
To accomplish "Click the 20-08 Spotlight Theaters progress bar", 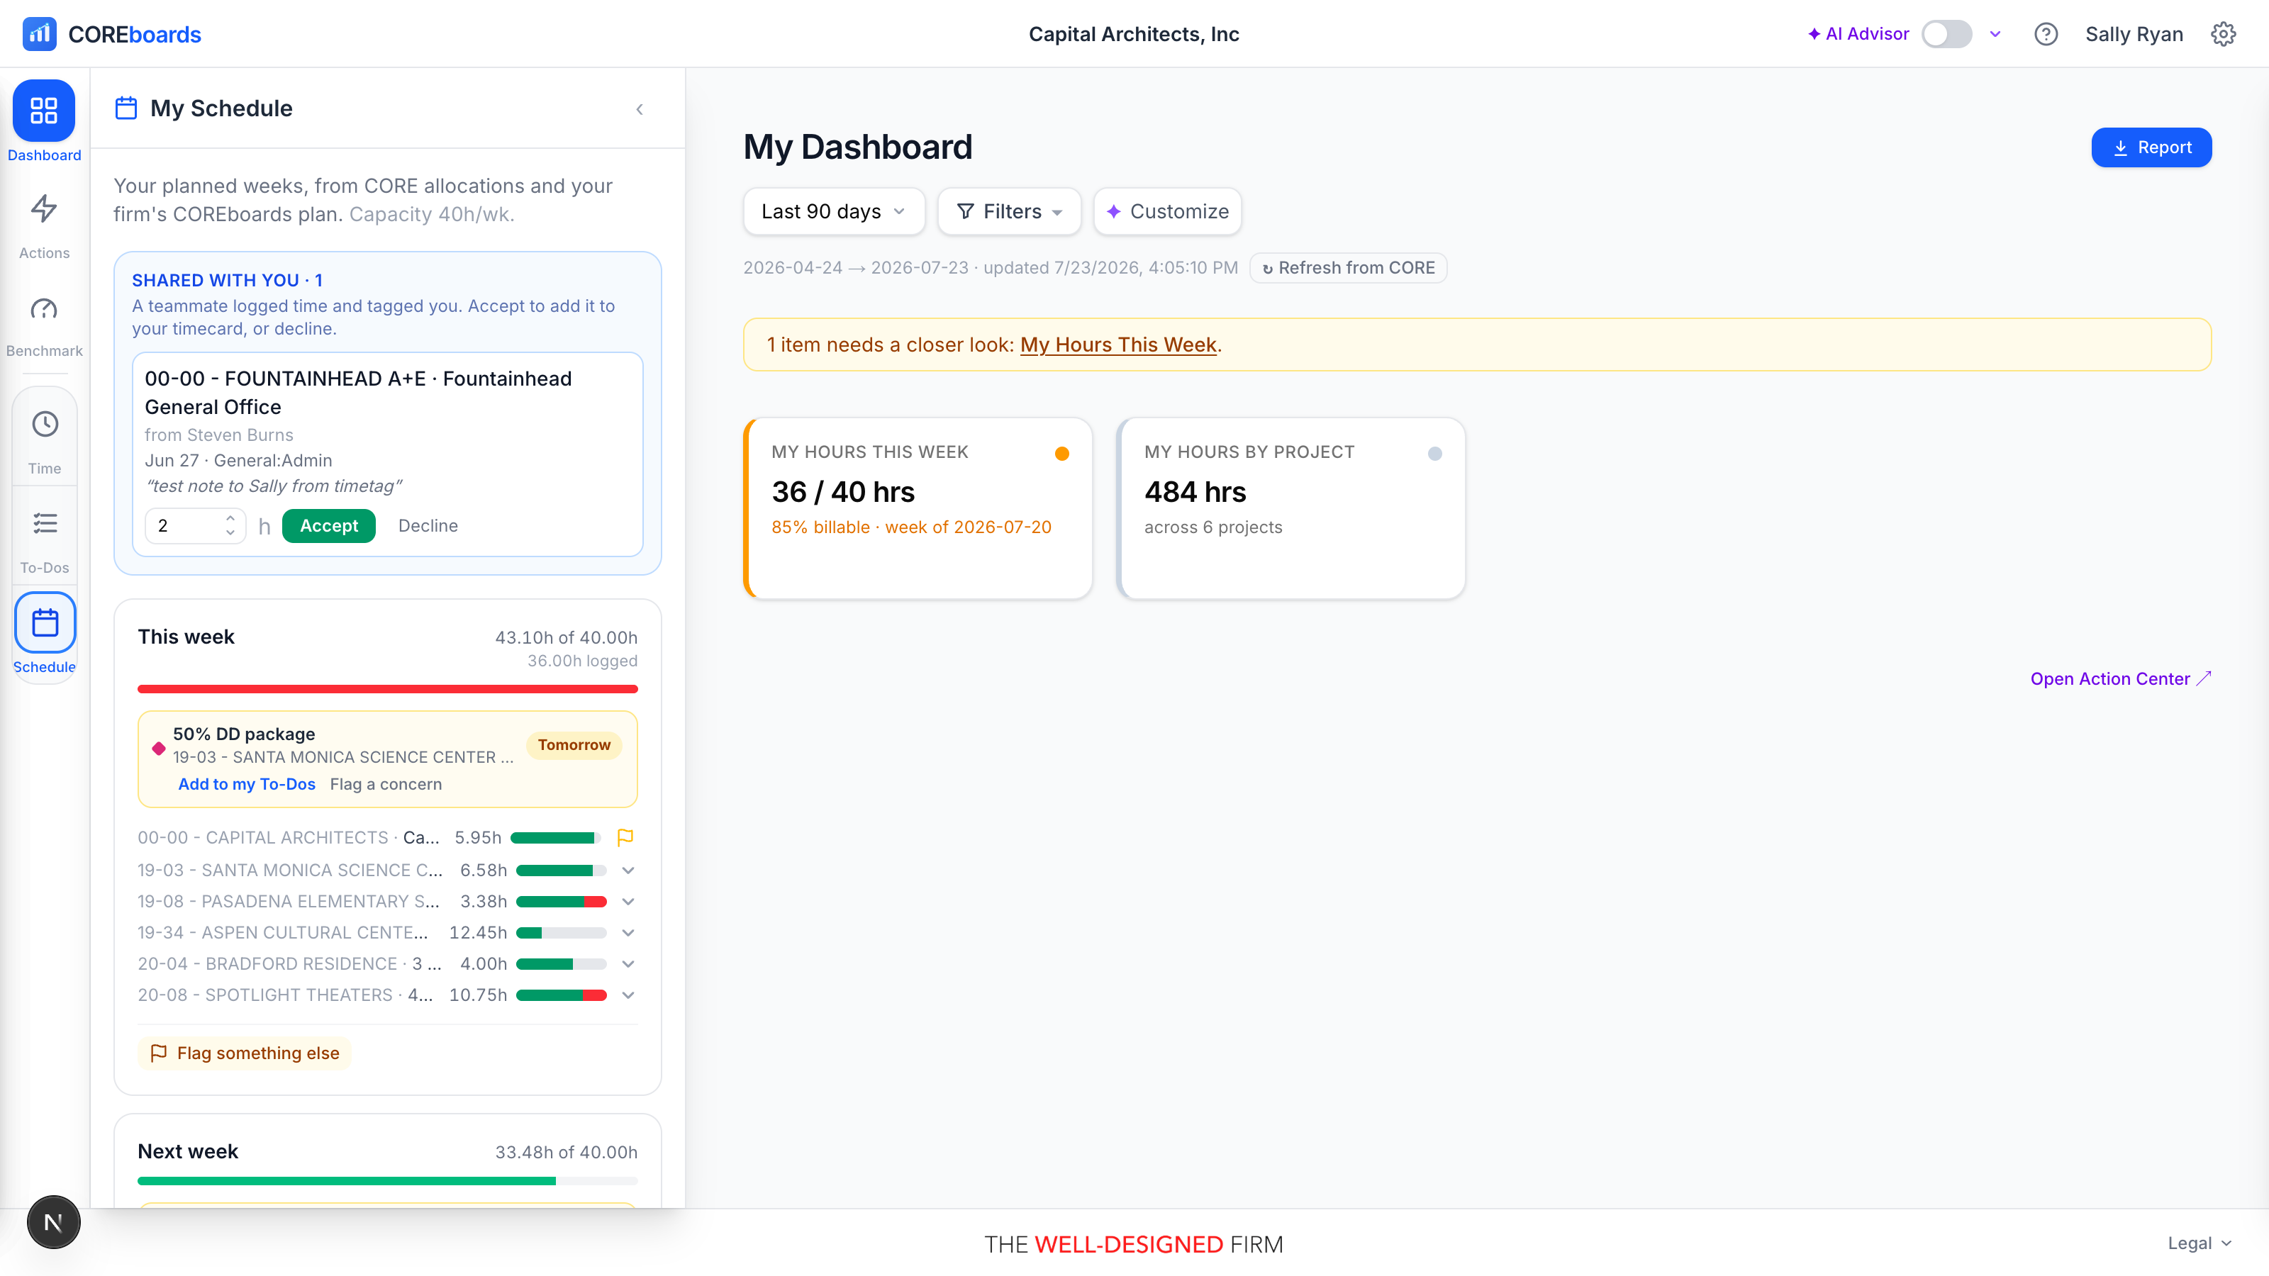I will [561, 995].
